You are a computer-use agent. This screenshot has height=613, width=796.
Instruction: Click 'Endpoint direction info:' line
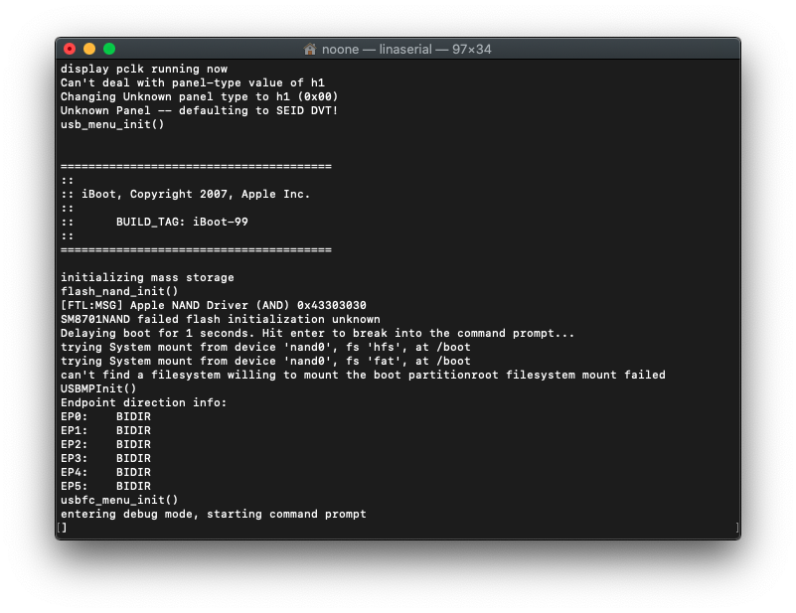tap(144, 402)
